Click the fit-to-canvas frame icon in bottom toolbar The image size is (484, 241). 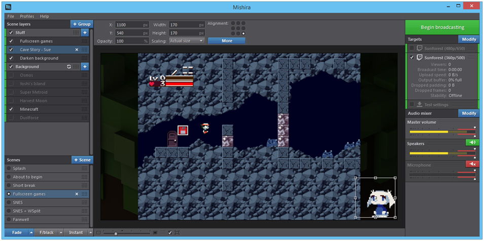pos(177,233)
